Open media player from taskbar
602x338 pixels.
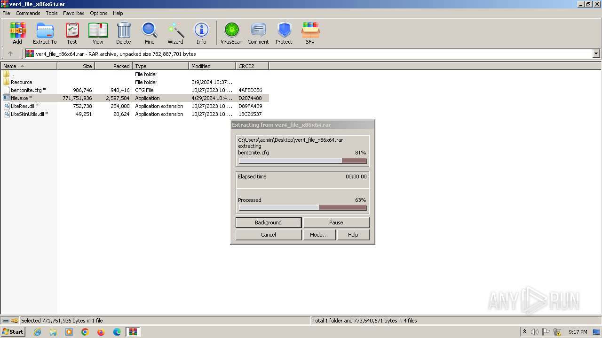click(x=69, y=332)
